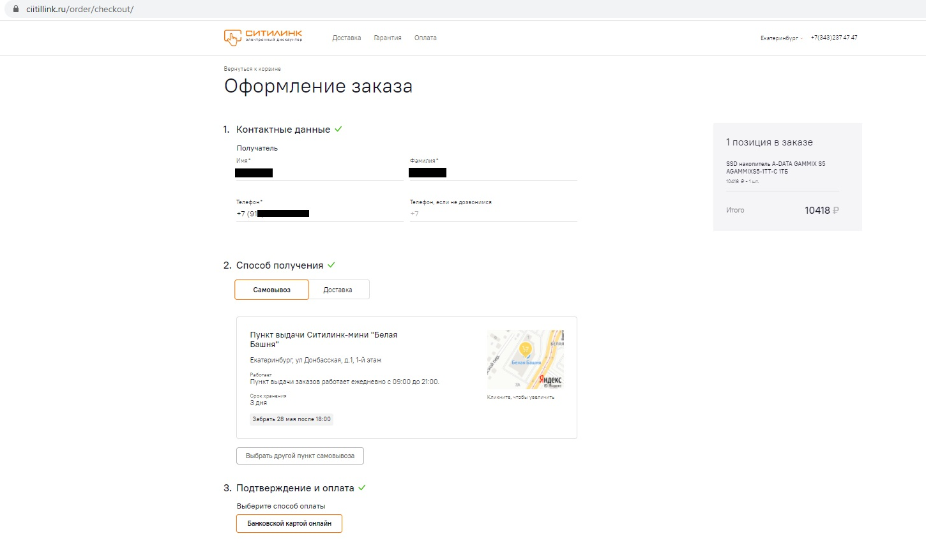Open the Доставка header link

(x=347, y=38)
